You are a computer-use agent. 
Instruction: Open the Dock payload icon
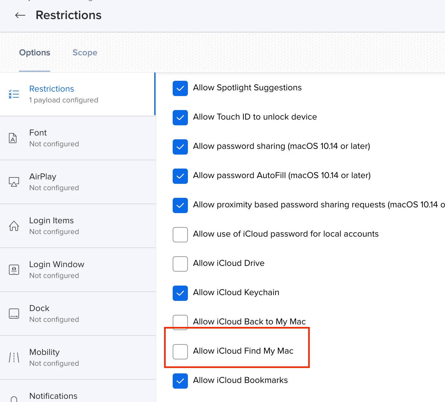(14, 314)
